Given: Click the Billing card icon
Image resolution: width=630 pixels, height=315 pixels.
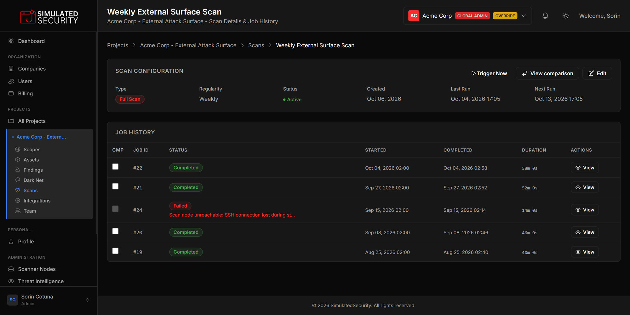Looking at the screenshot, I should coord(11,94).
